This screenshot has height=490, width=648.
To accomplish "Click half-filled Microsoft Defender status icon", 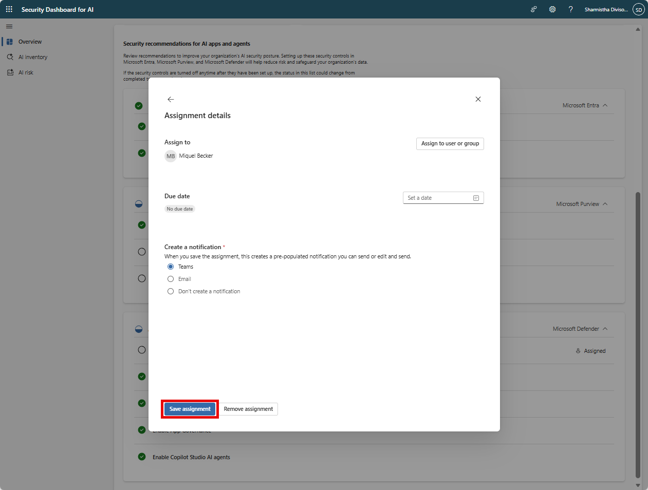I will (139, 329).
